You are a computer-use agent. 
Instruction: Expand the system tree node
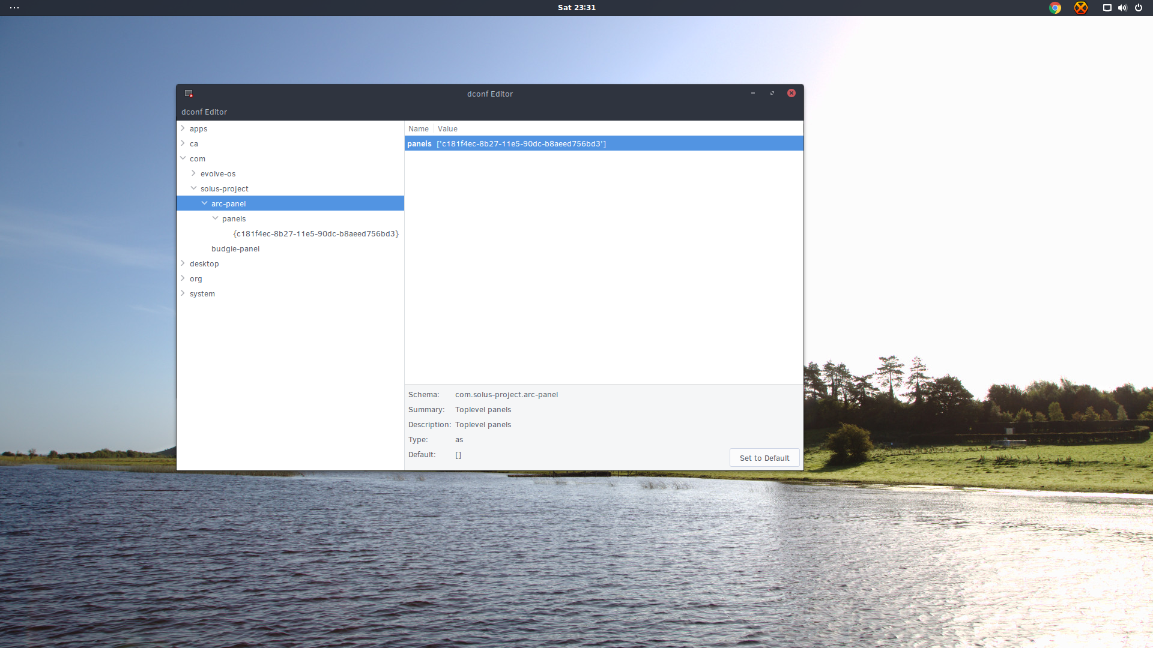point(183,293)
